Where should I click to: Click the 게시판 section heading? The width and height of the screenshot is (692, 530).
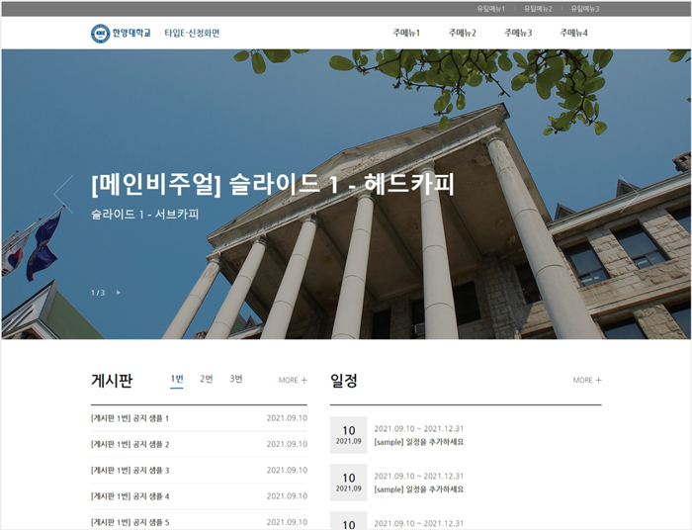[x=112, y=380]
